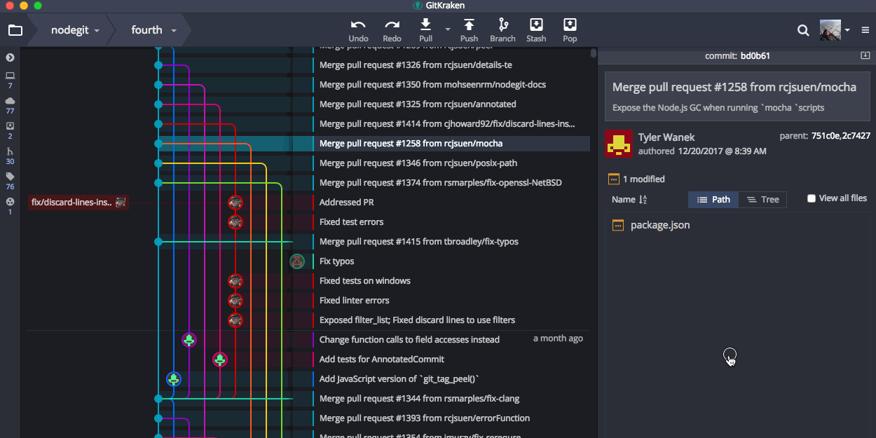The image size is (876, 438).
Task: Show tags icon in left sidebar
Action: pyautogui.click(x=10, y=177)
